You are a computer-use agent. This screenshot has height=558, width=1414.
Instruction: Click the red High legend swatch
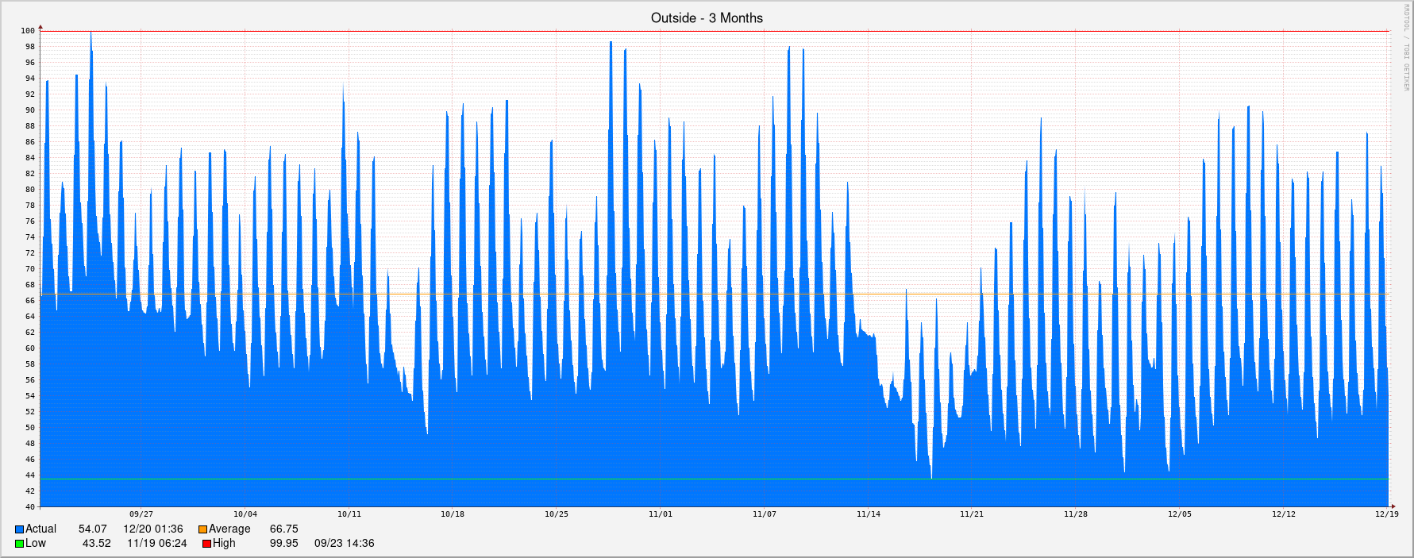(206, 544)
